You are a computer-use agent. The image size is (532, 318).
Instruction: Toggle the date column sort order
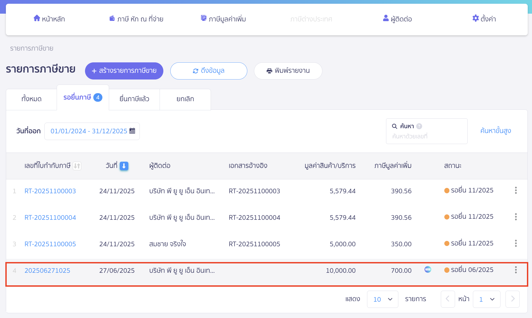pyautogui.click(x=124, y=166)
